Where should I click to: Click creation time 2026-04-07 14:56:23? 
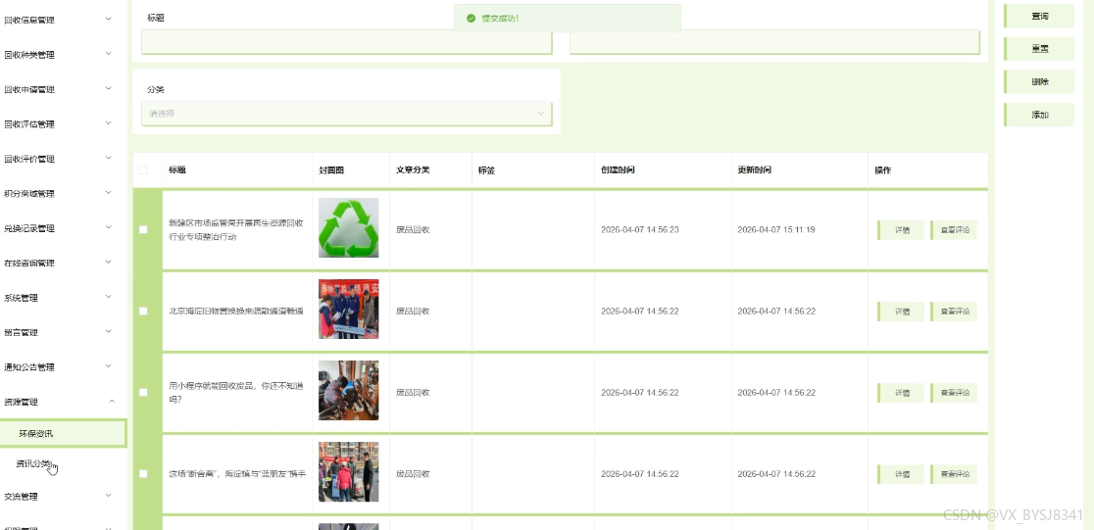(640, 230)
